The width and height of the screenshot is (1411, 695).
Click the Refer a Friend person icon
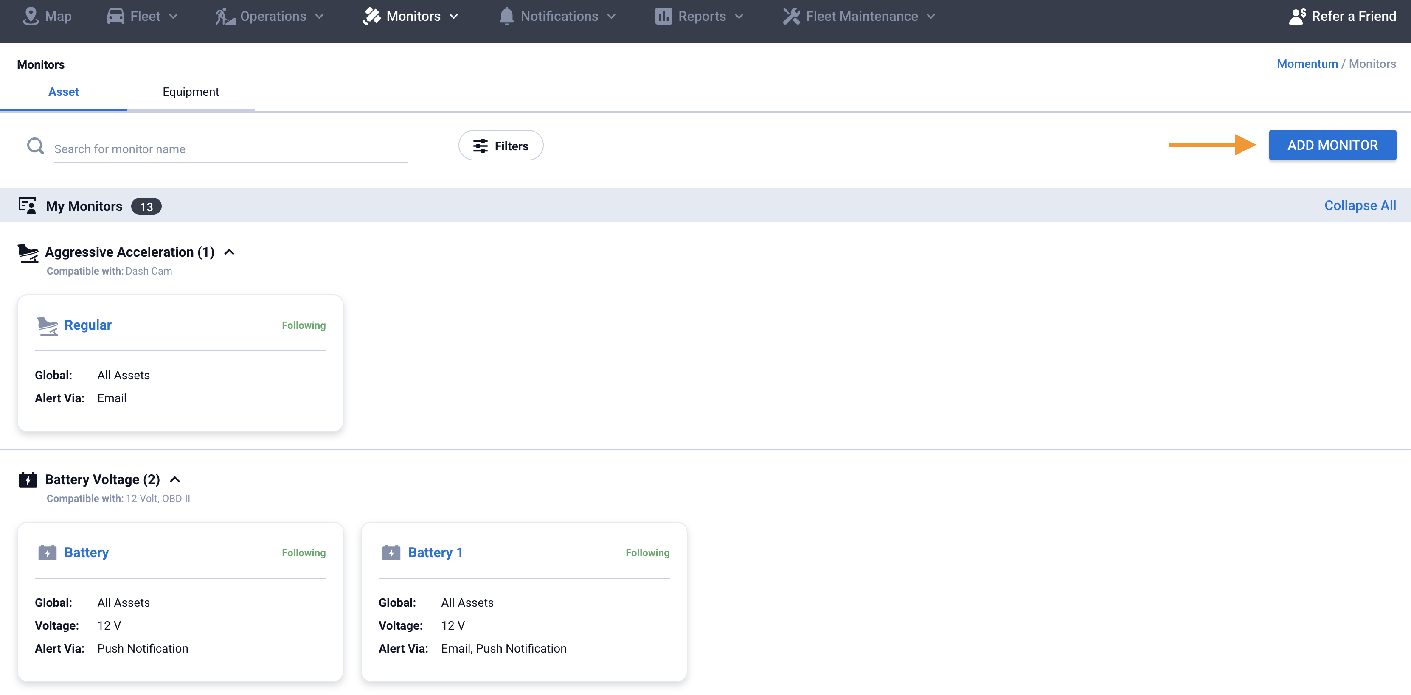(1297, 16)
